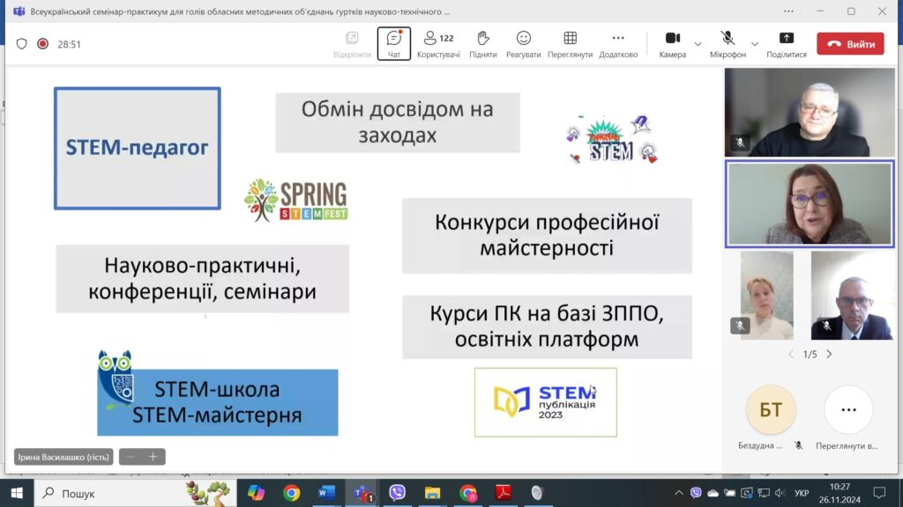Toggle the Камера on or off
903x507 pixels.
pyautogui.click(x=673, y=44)
